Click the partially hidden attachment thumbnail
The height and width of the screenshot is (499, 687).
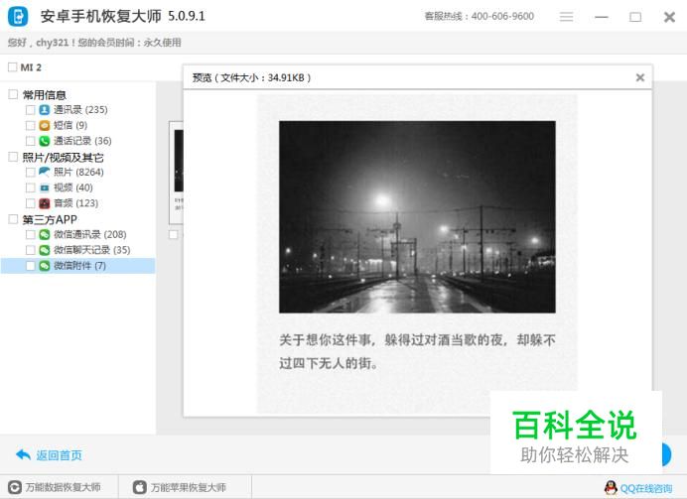coord(176,173)
